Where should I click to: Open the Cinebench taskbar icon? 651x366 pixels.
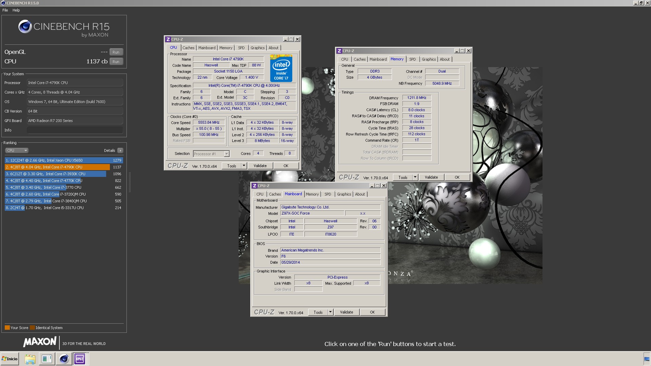(x=64, y=359)
